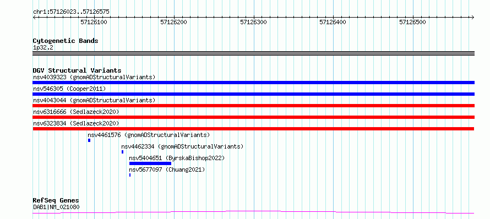The height and width of the screenshot is (219, 490).
Task: Click ruler position 57126400
Action: coord(333,22)
